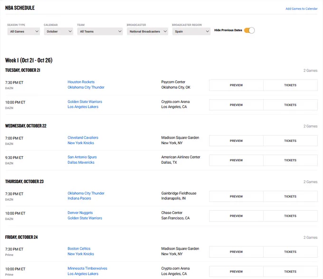Click Tickets for Warriors vs Lakers game
Viewport: 323px width, 279px height.
click(x=290, y=105)
